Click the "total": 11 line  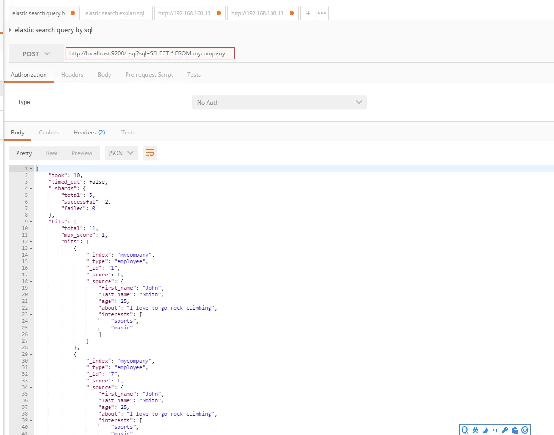tap(80, 228)
